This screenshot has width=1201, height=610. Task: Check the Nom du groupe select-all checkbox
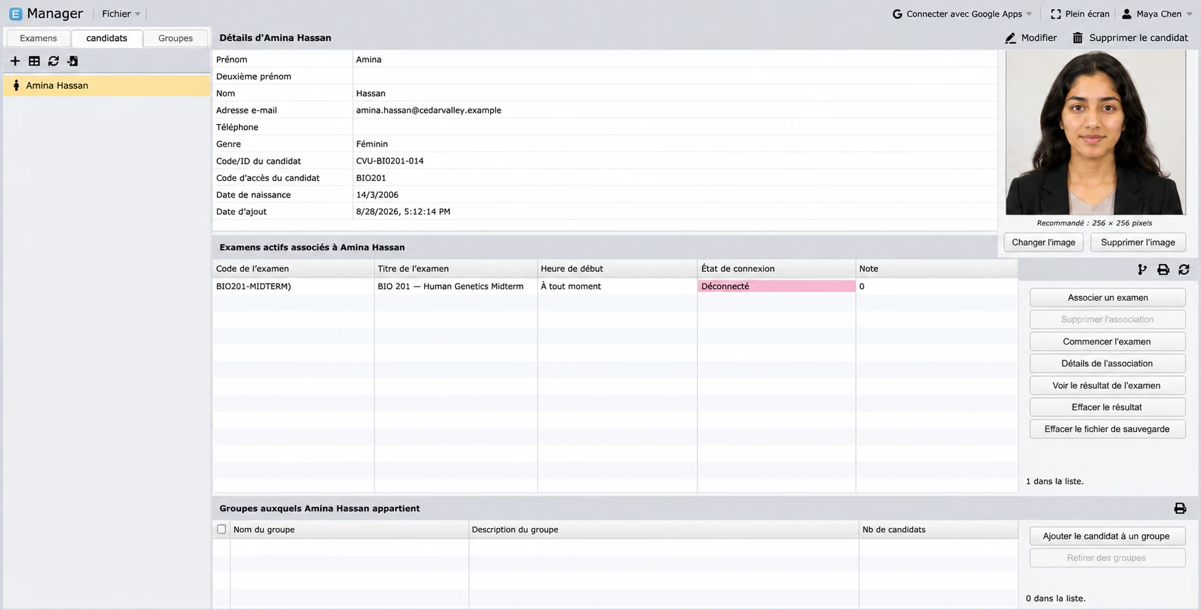click(221, 529)
